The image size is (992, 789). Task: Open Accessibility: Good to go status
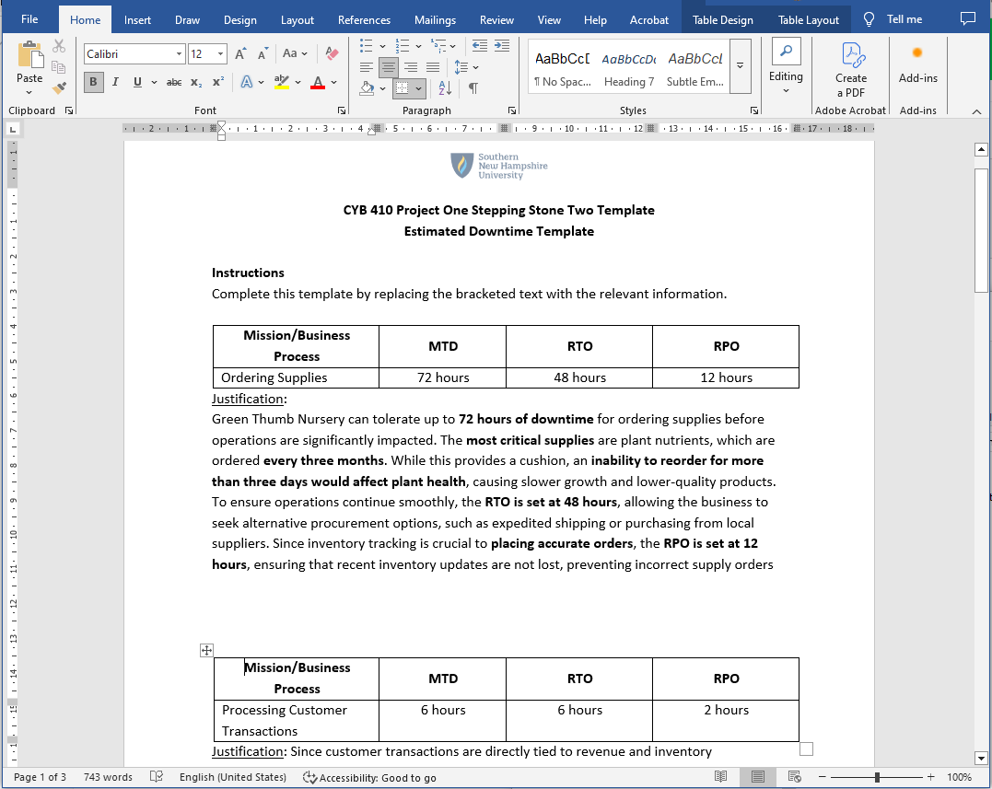click(369, 778)
